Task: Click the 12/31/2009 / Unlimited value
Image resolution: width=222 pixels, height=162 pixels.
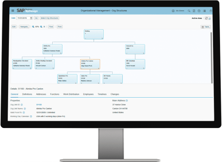Action: [46, 113]
